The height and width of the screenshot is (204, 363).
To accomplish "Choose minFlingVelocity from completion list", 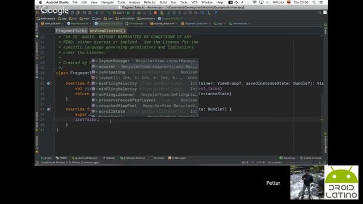I will click(x=145, y=89).
